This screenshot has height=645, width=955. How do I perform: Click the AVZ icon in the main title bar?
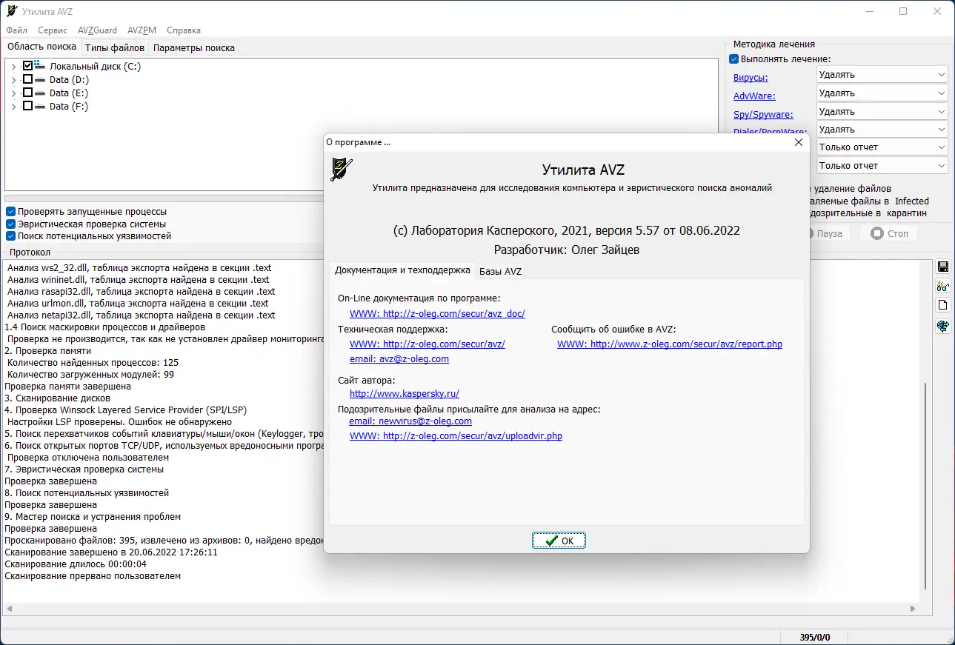[12, 11]
